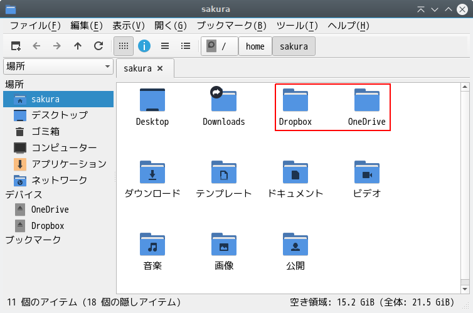473x313 pixels.
Task: Reload the current folder view
Action: click(x=98, y=46)
